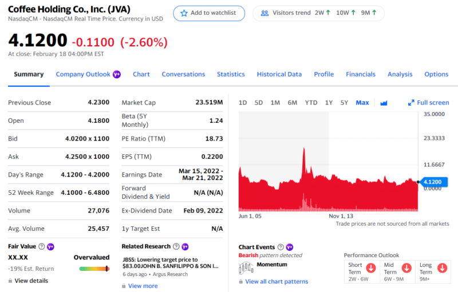Click the Bearish pattern detected text
The image size is (458, 292).
(x=270, y=255)
